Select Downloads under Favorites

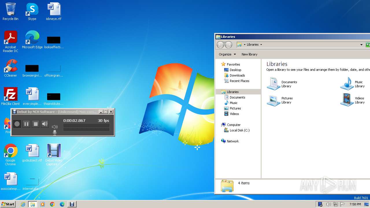pyautogui.click(x=235, y=75)
